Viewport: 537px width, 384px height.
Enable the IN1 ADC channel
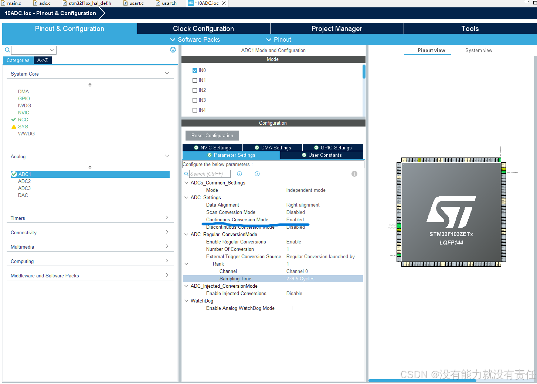pyautogui.click(x=195, y=80)
